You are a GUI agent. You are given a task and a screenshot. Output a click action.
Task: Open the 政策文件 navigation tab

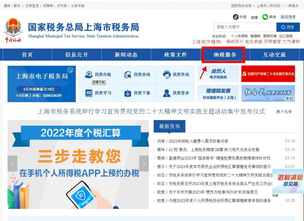[175, 55]
